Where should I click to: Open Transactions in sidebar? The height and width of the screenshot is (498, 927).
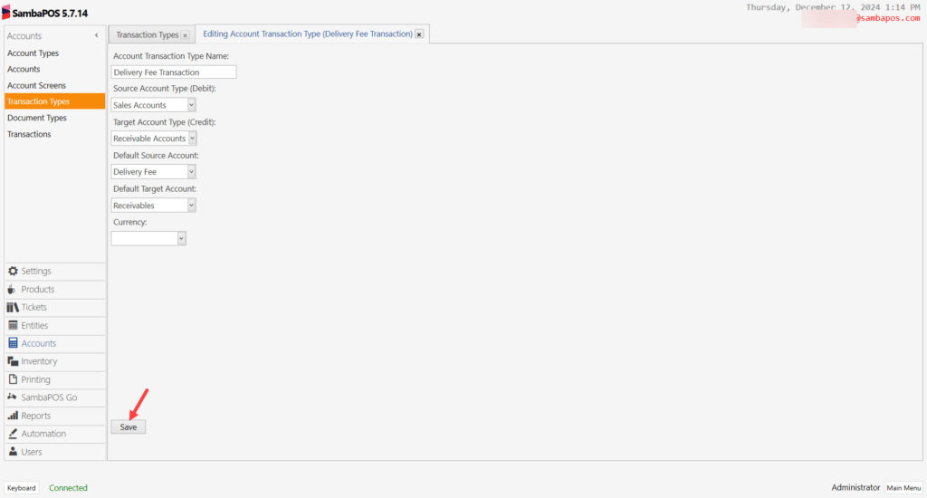(x=29, y=134)
